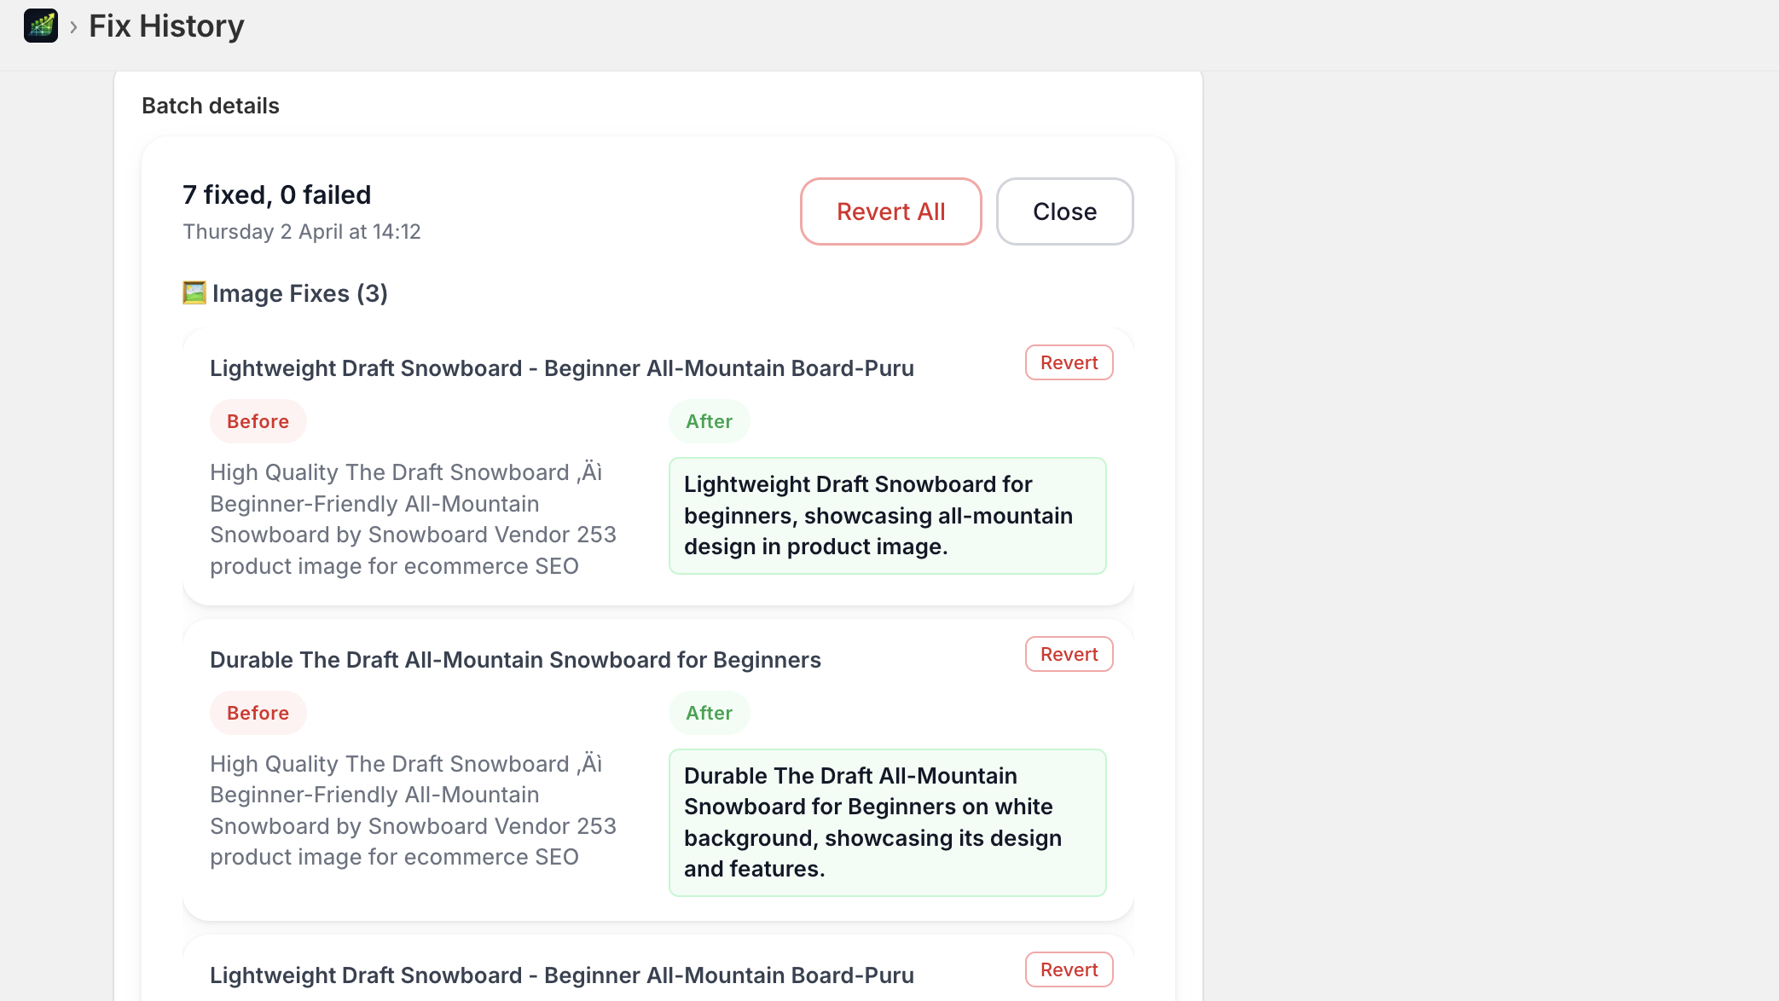
Task: Click Durable The Draft All-Mountain Snowboard title
Action: click(515, 660)
